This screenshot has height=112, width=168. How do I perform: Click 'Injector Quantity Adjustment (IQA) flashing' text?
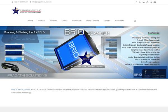tap(143, 57)
